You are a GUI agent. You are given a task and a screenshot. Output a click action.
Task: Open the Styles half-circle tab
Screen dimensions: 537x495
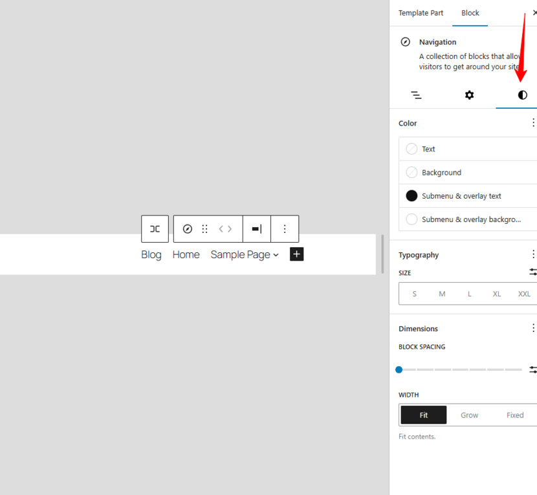pos(522,95)
